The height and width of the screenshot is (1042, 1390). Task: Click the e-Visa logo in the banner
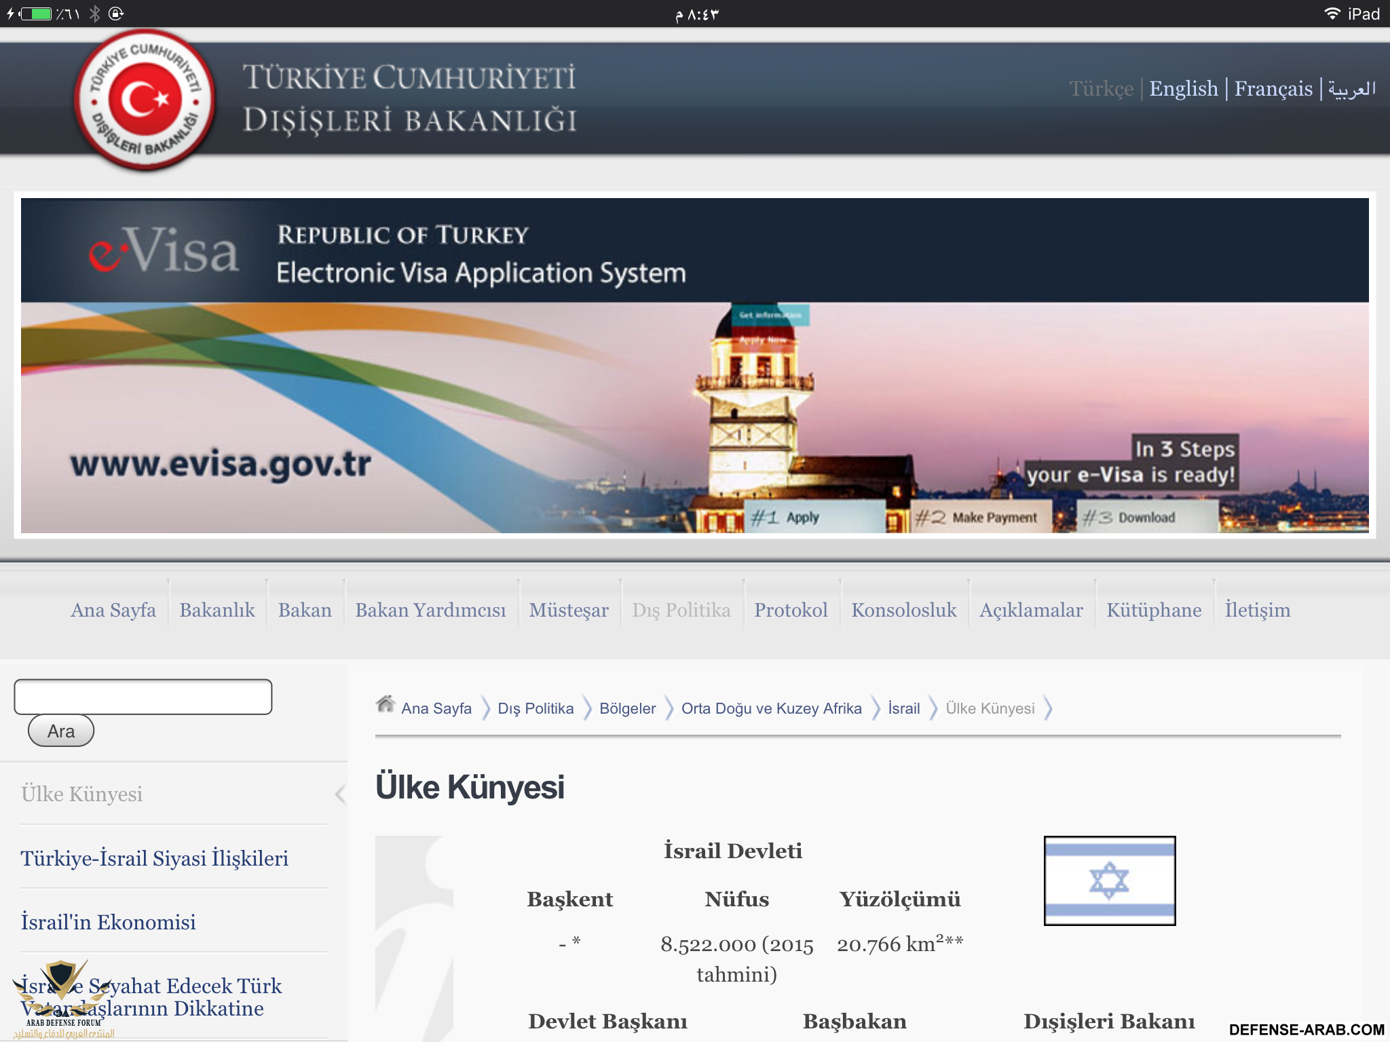pos(164,251)
